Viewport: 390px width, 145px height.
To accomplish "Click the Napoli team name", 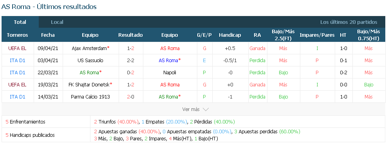I will [x=170, y=73].
